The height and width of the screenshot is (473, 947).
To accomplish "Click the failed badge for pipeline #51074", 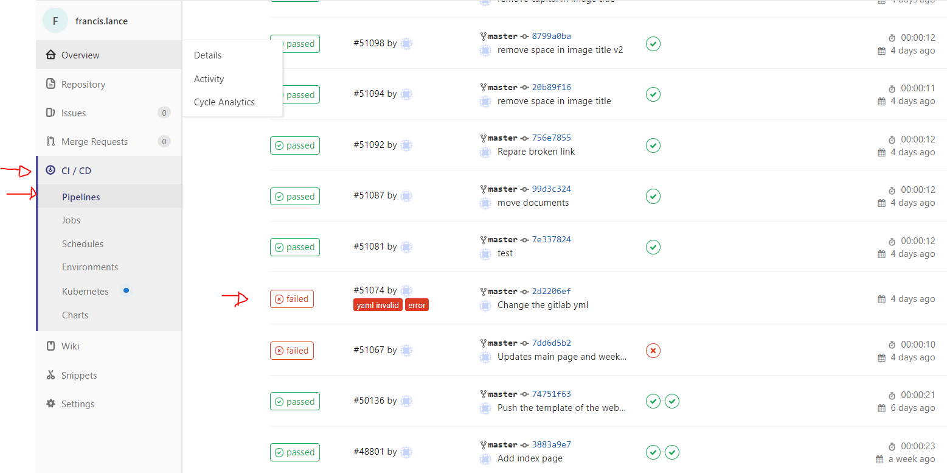I will click(292, 299).
